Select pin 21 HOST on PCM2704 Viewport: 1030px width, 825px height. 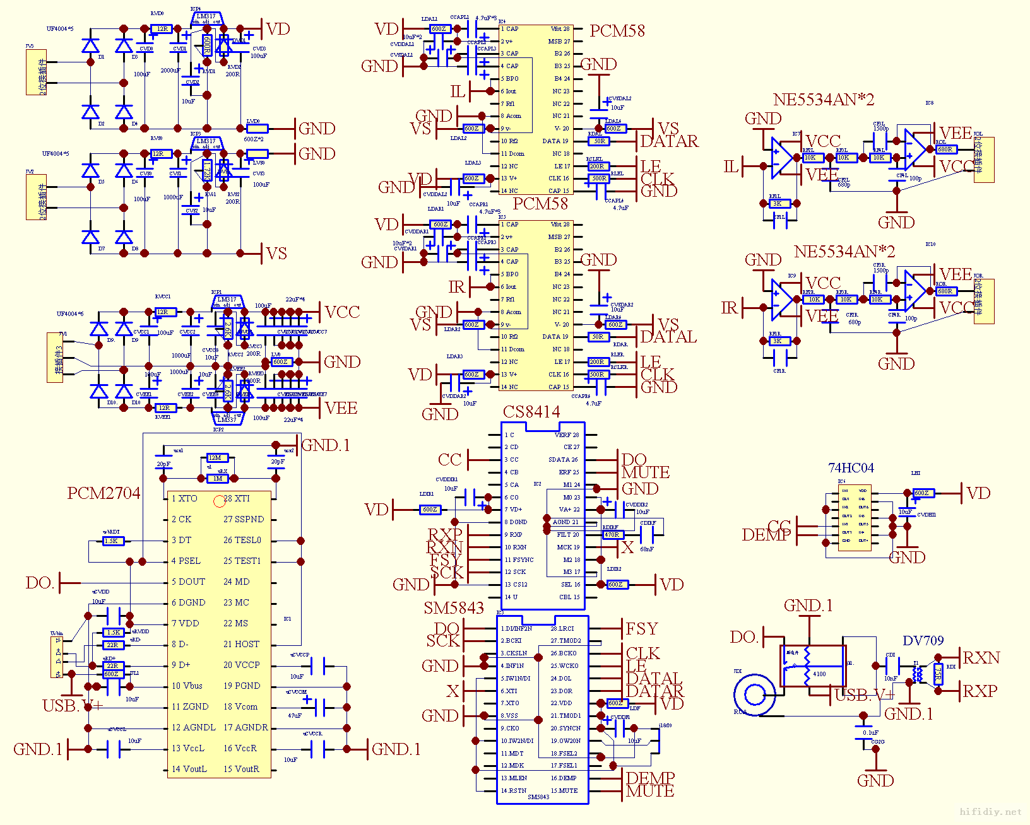tap(241, 644)
